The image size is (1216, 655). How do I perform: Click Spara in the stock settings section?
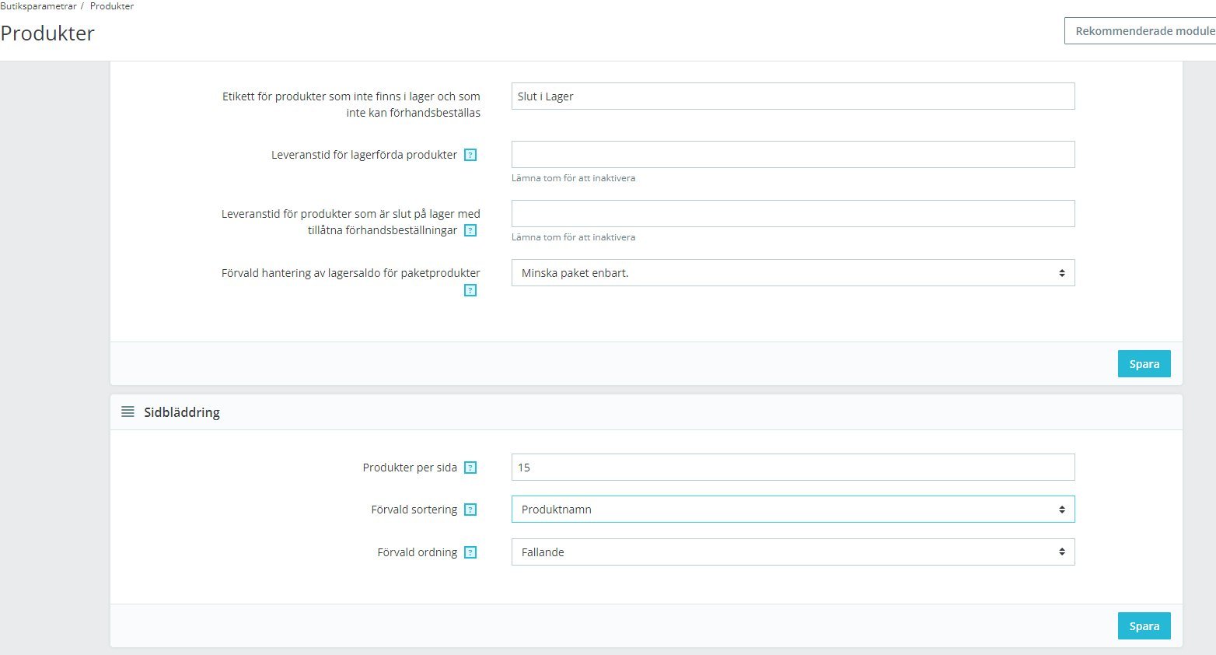pyautogui.click(x=1144, y=364)
